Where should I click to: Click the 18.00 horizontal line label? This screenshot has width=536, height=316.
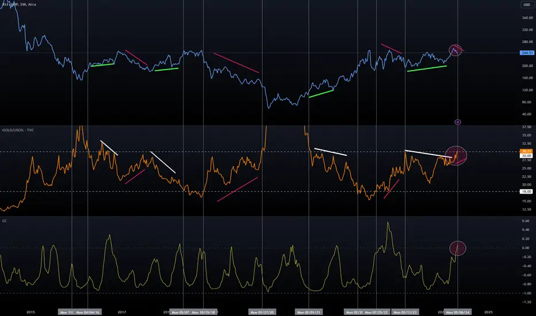click(527, 192)
